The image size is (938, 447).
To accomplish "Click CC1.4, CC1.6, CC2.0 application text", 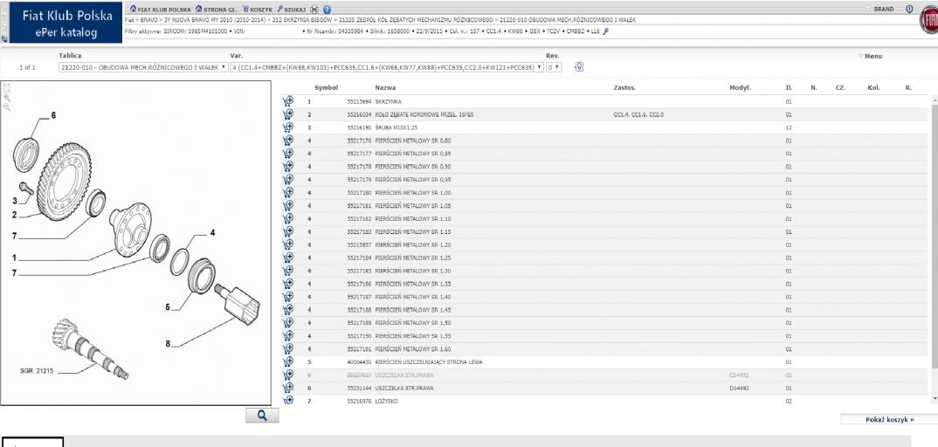I will [638, 114].
